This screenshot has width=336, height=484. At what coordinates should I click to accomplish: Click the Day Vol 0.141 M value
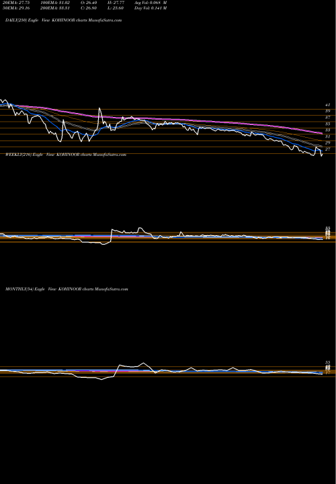[151, 7]
